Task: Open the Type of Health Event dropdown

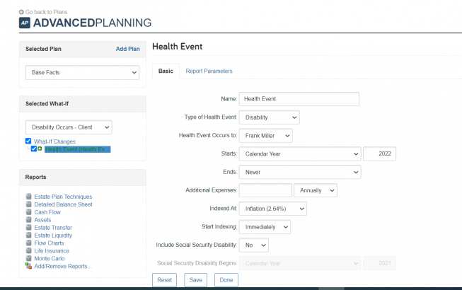Action: pos(270,117)
